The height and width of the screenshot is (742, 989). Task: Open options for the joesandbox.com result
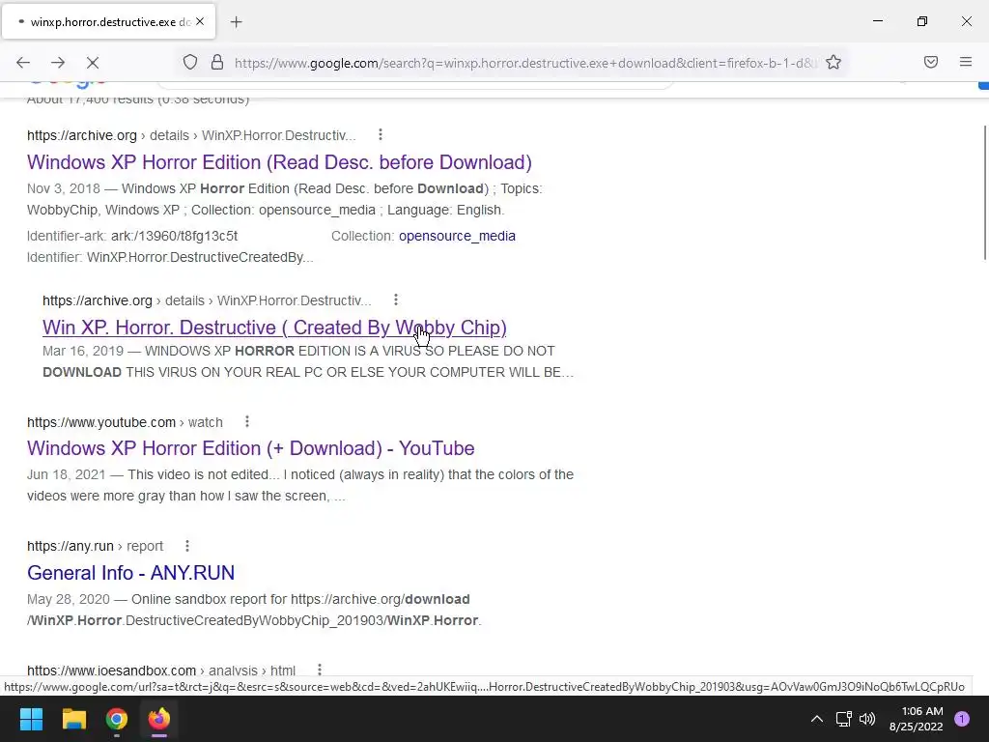tap(320, 670)
